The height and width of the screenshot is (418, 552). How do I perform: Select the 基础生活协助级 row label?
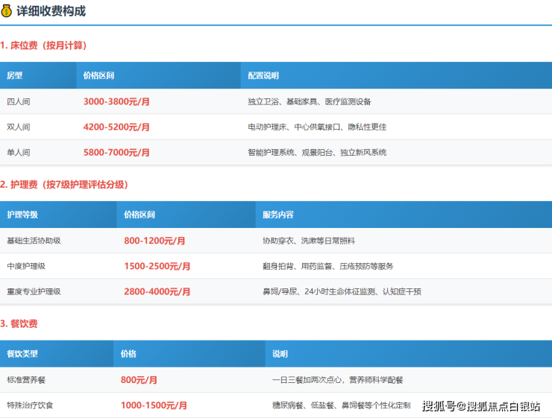pyautogui.click(x=34, y=241)
